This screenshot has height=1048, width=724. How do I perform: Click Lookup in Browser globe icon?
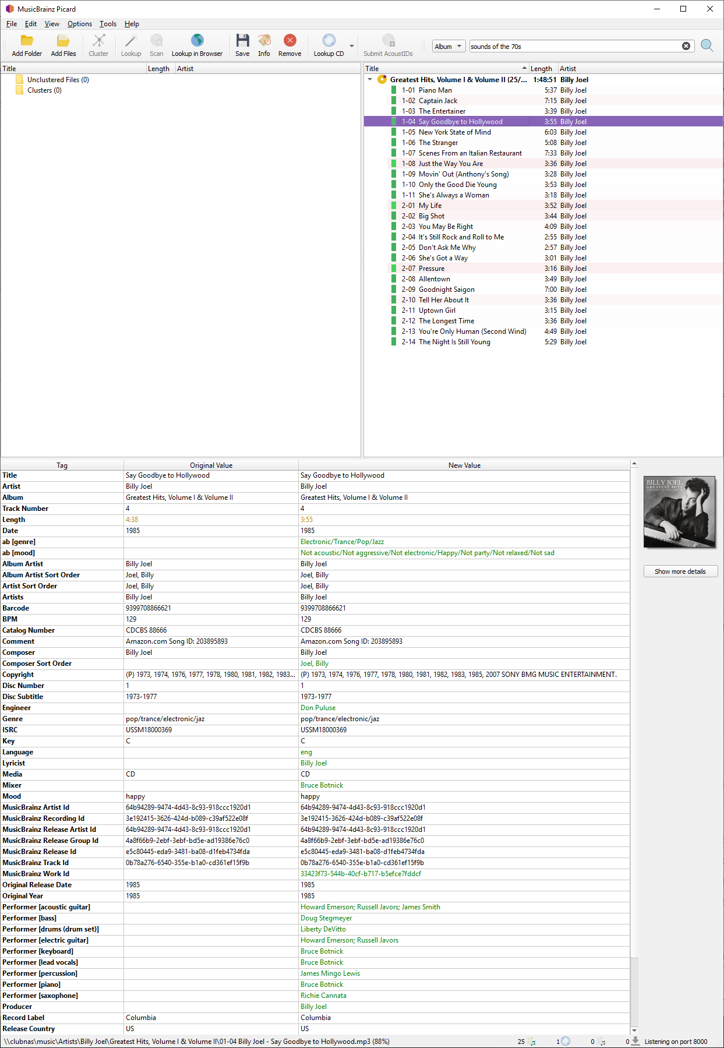pos(197,40)
